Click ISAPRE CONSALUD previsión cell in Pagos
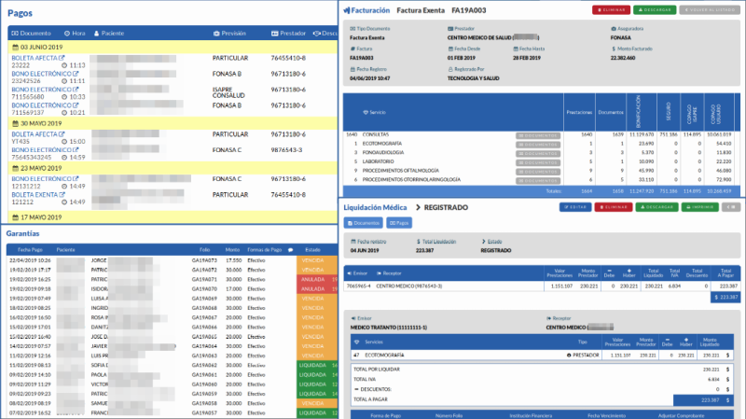746x419 pixels. [228, 92]
